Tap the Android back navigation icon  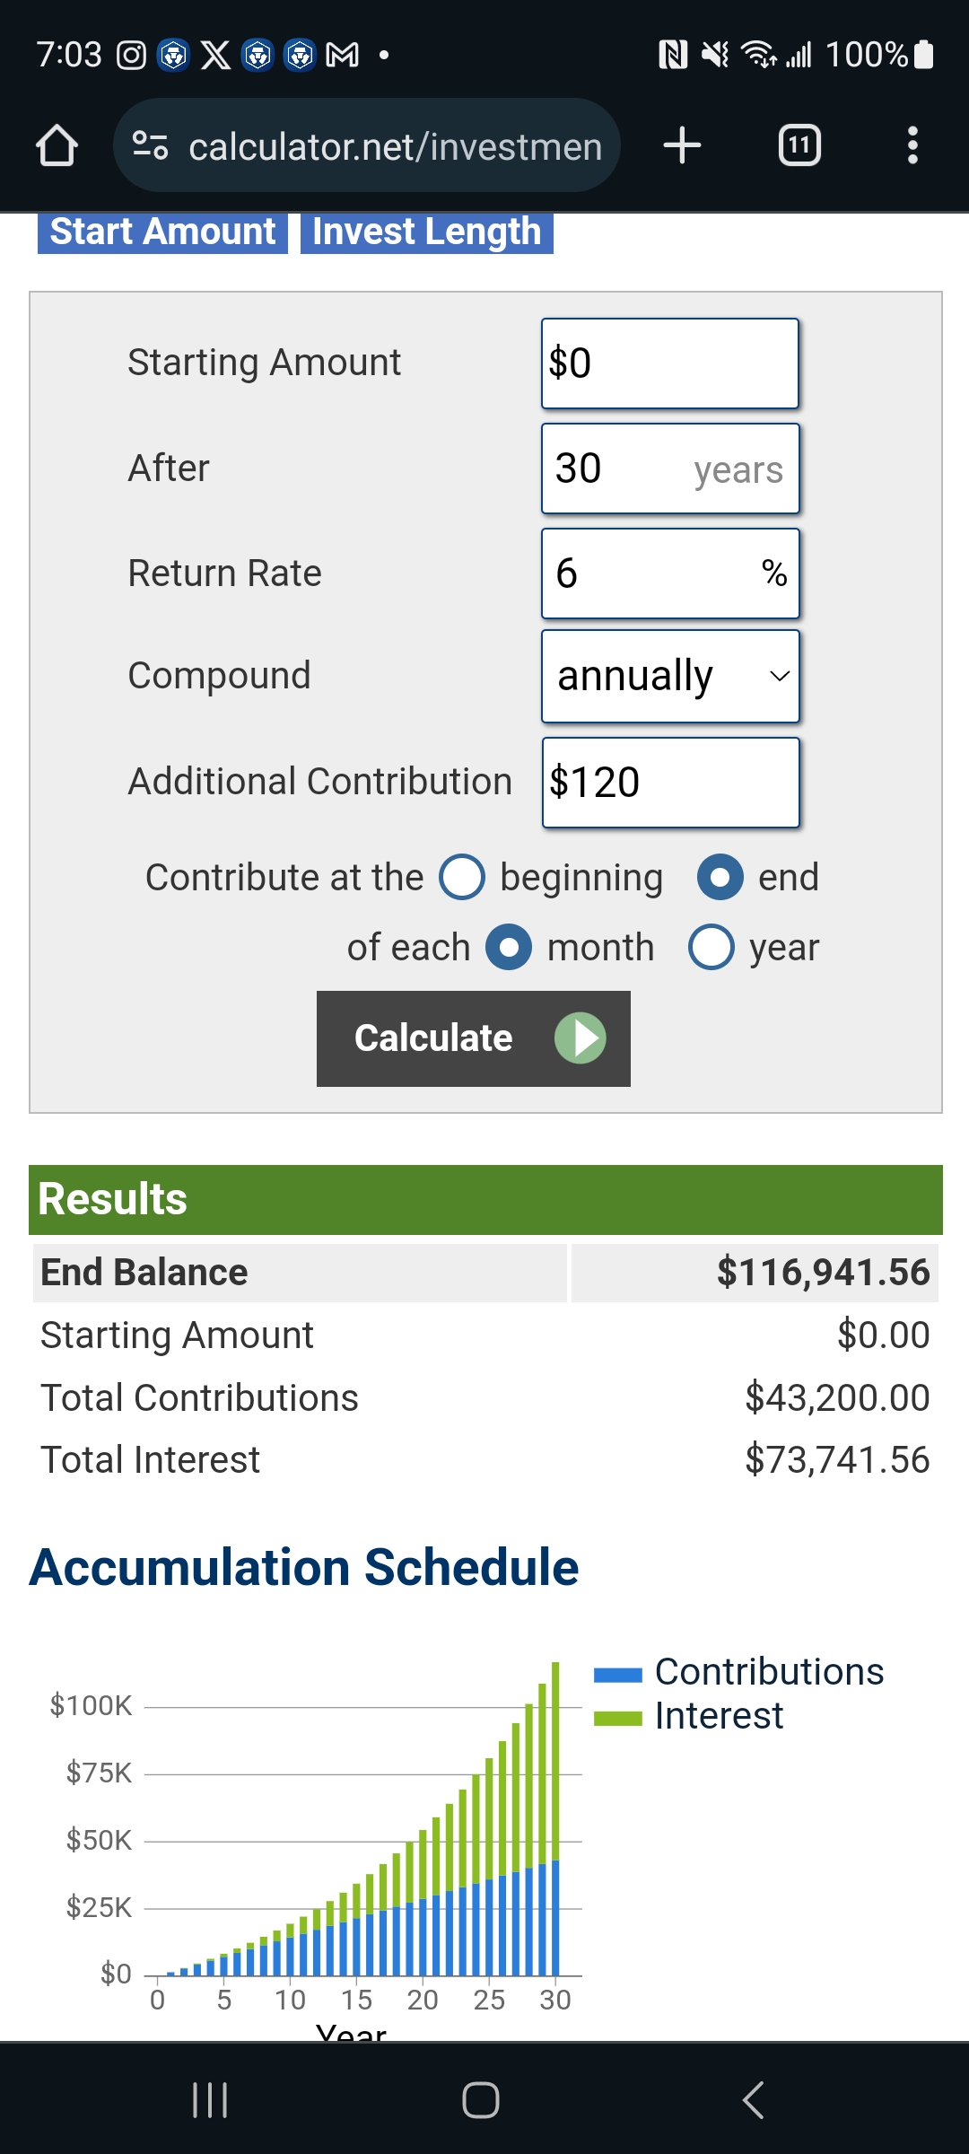tap(754, 2100)
